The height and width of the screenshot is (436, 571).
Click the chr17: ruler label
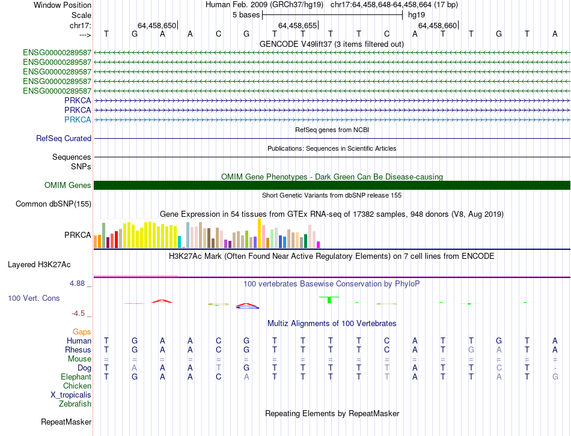point(80,25)
